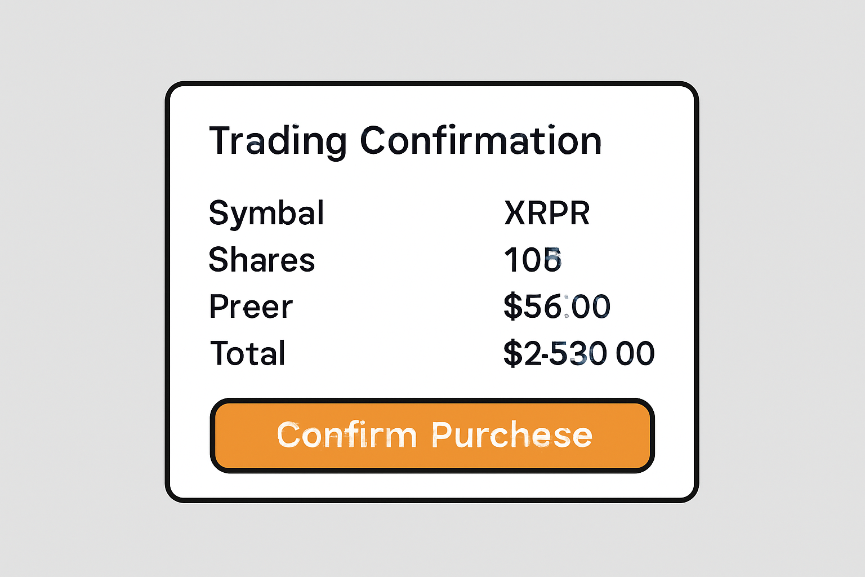Click the trailing 00 of the total
Viewport: 865px width, 577px height.
point(635,354)
